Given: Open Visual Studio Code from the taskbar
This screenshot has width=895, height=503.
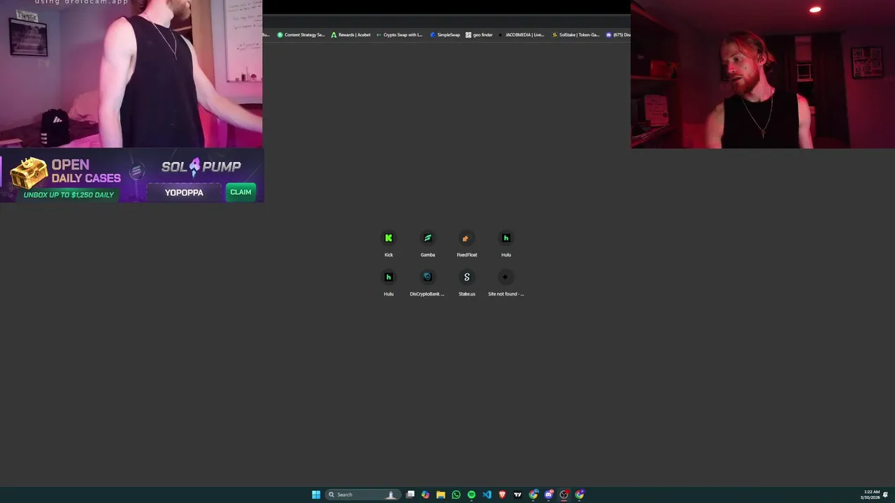Looking at the screenshot, I should point(487,495).
